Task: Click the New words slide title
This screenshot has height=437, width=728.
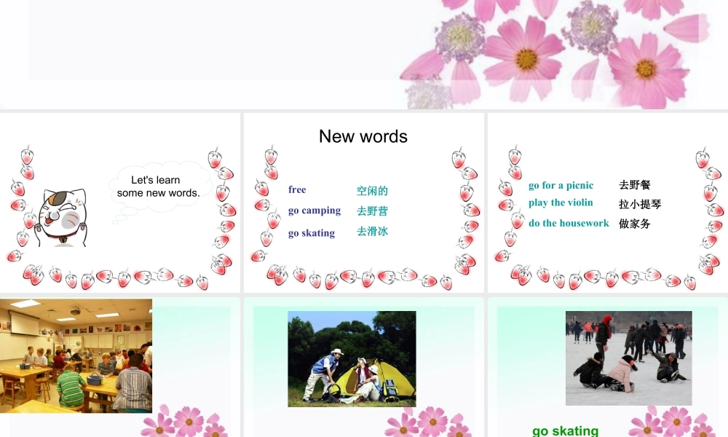Action: coord(363,136)
